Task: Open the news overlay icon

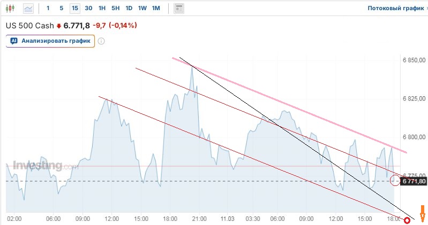Action: click(x=179, y=9)
